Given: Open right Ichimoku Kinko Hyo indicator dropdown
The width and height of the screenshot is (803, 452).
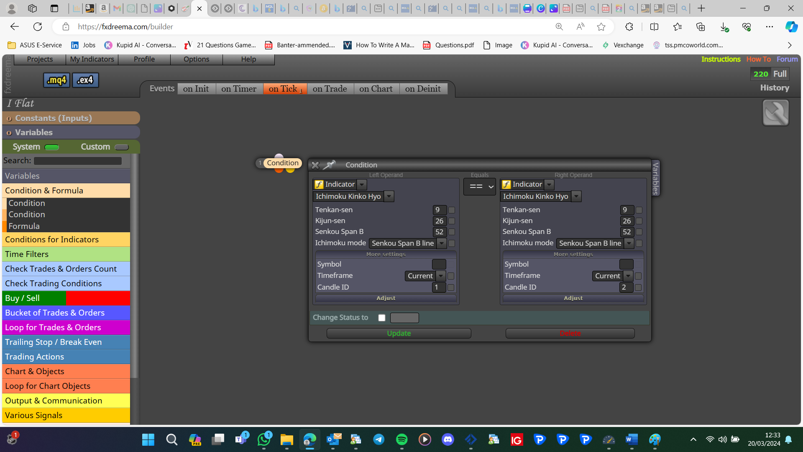Looking at the screenshot, I should click(576, 196).
